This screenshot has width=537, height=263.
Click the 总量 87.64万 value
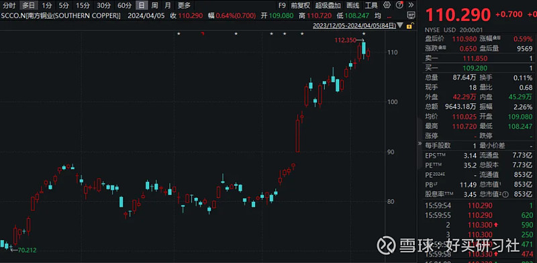[x=465, y=78]
